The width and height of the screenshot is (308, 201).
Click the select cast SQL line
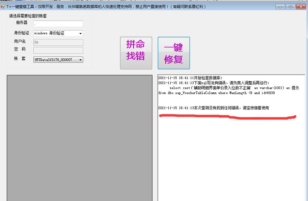(x=234, y=88)
